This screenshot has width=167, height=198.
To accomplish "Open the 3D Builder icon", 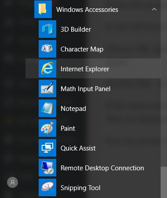I will [47, 29].
